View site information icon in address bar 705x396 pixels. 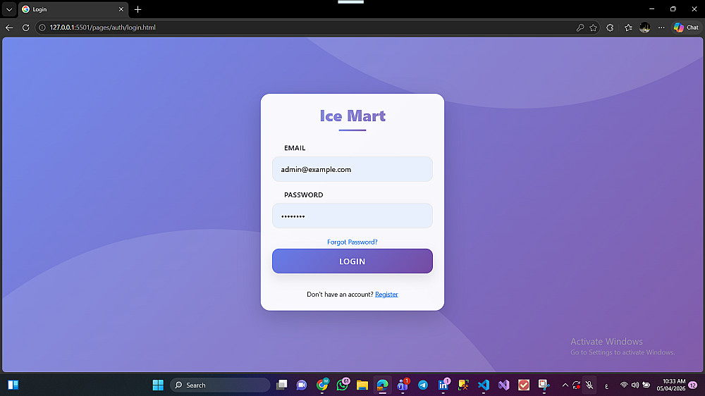[42, 27]
